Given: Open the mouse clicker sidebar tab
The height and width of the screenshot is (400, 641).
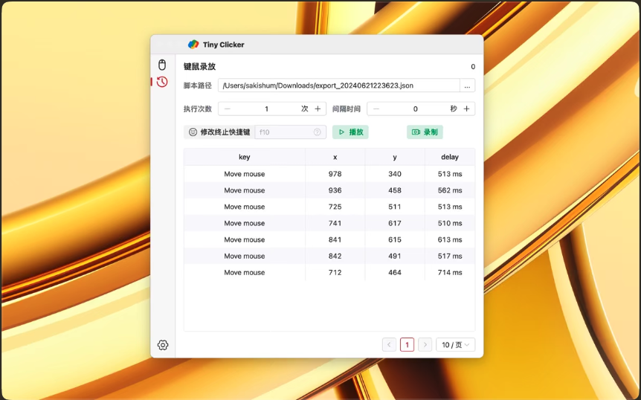Looking at the screenshot, I should [162, 65].
